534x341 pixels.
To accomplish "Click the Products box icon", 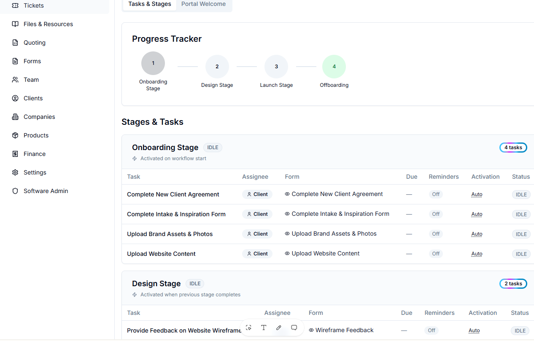I will coord(15,135).
